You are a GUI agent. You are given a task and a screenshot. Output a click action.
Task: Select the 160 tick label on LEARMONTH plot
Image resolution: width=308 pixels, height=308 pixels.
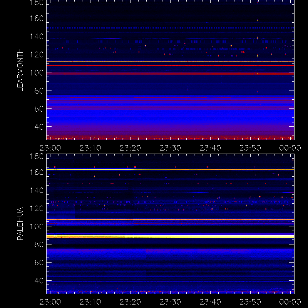tap(37, 18)
